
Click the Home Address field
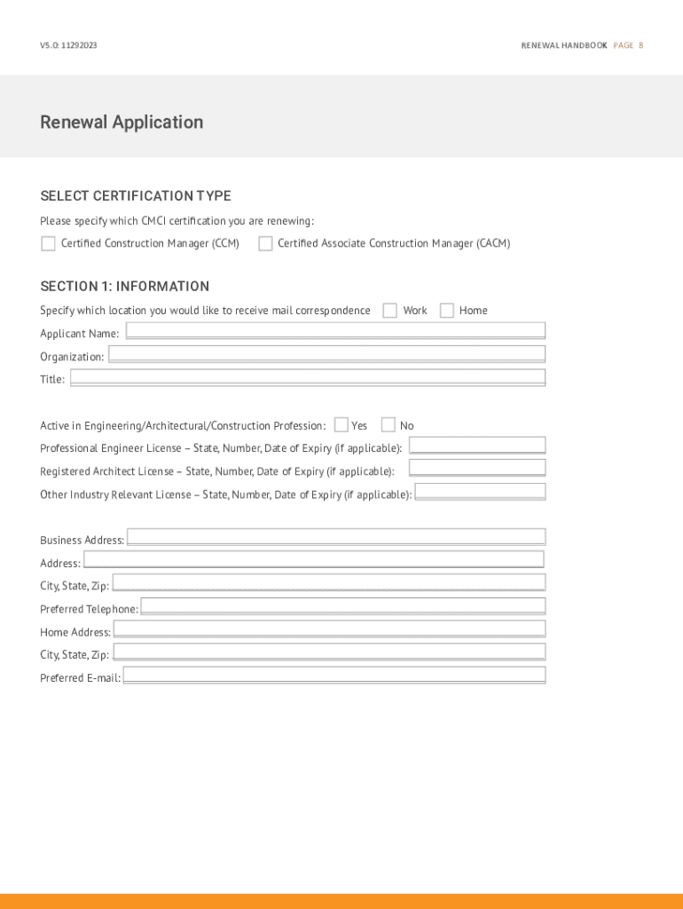coord(330,629)
